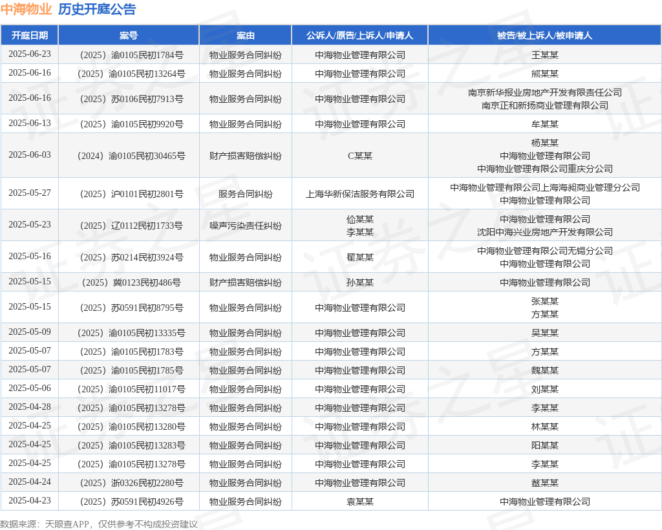Select case number (2025)渝0105民初1784号
This screenshot has width=662, height=530.
(131, 55)
